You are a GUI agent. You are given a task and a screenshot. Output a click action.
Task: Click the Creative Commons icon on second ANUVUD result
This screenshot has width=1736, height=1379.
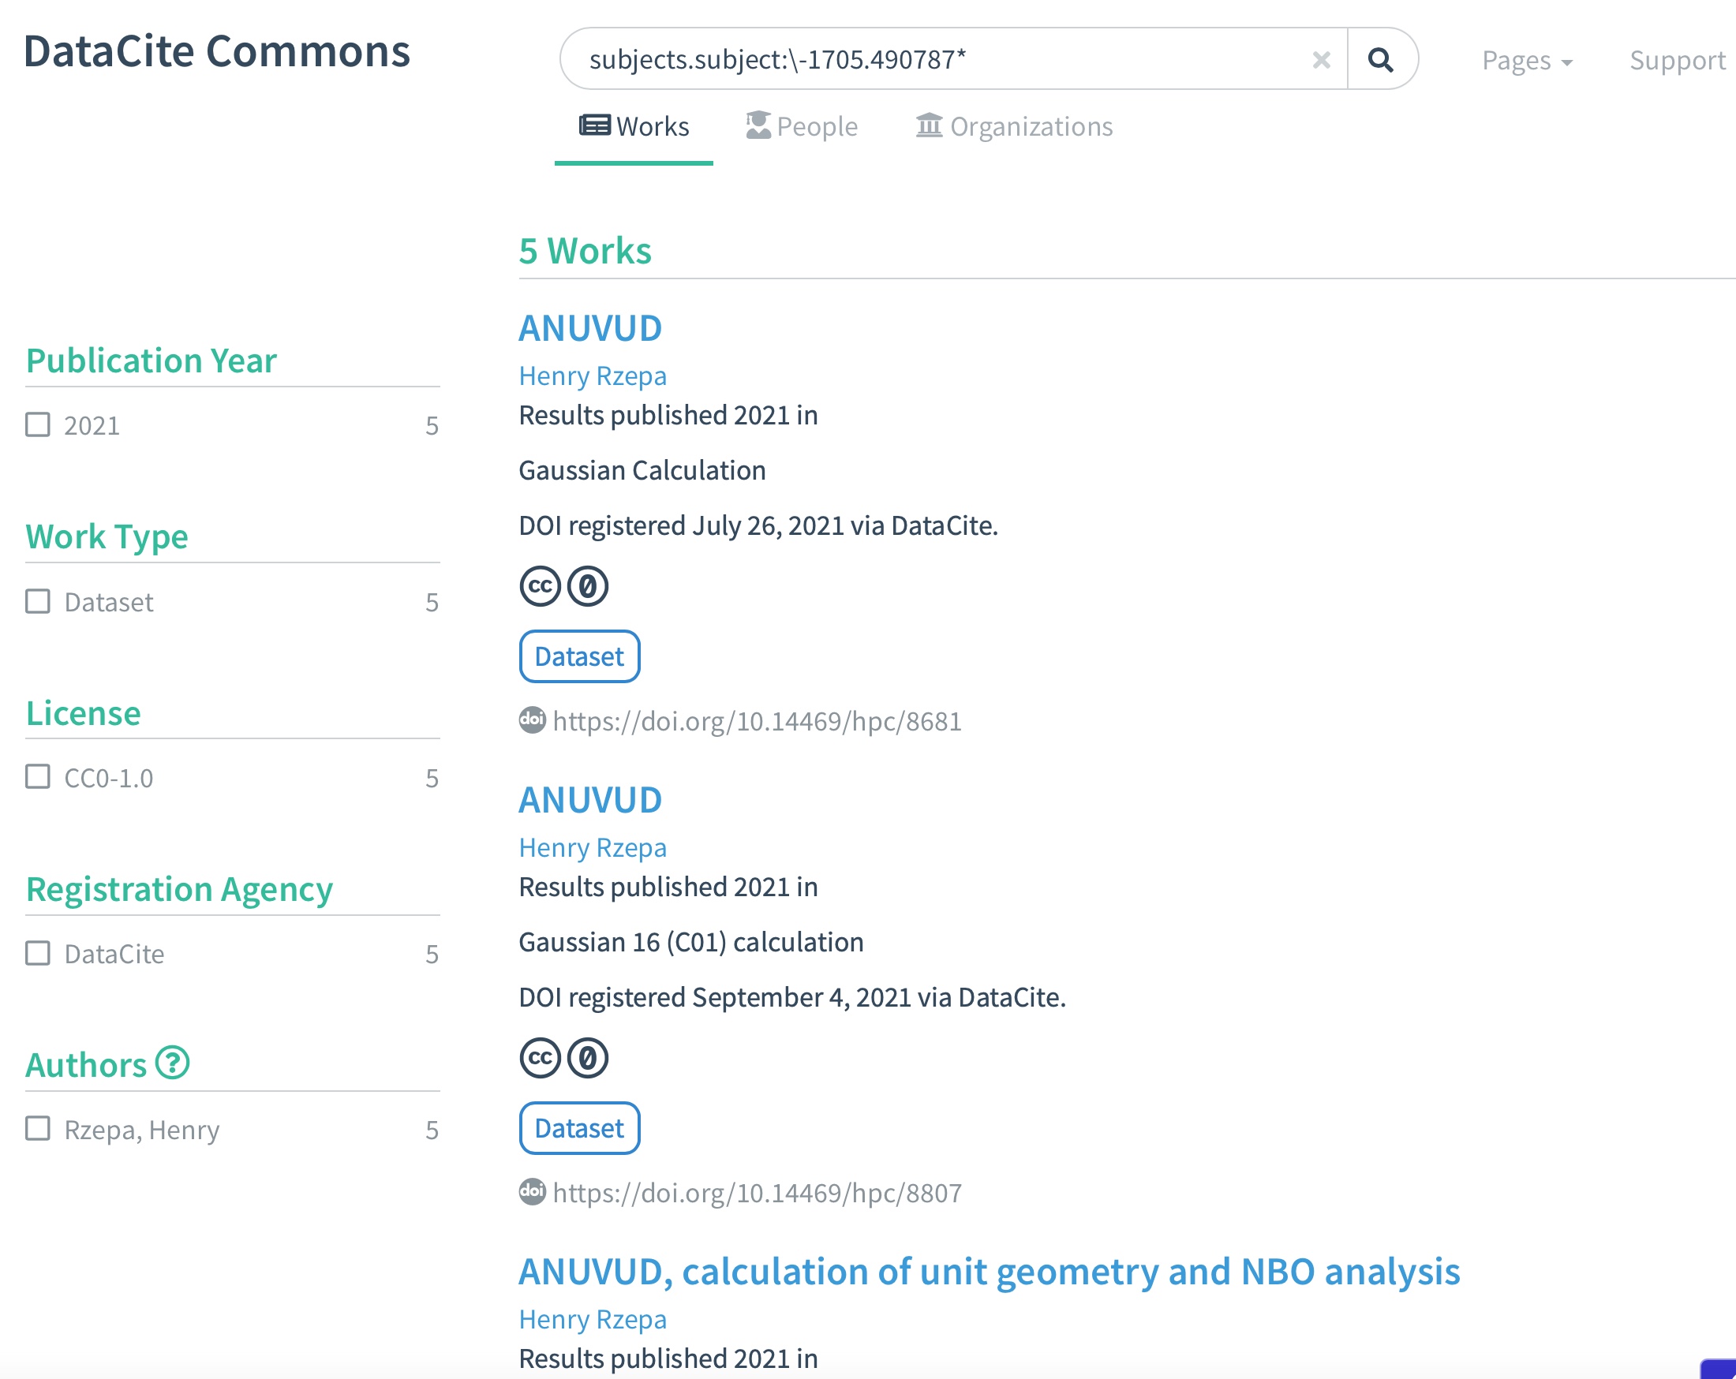click(x=540, y=1058)
